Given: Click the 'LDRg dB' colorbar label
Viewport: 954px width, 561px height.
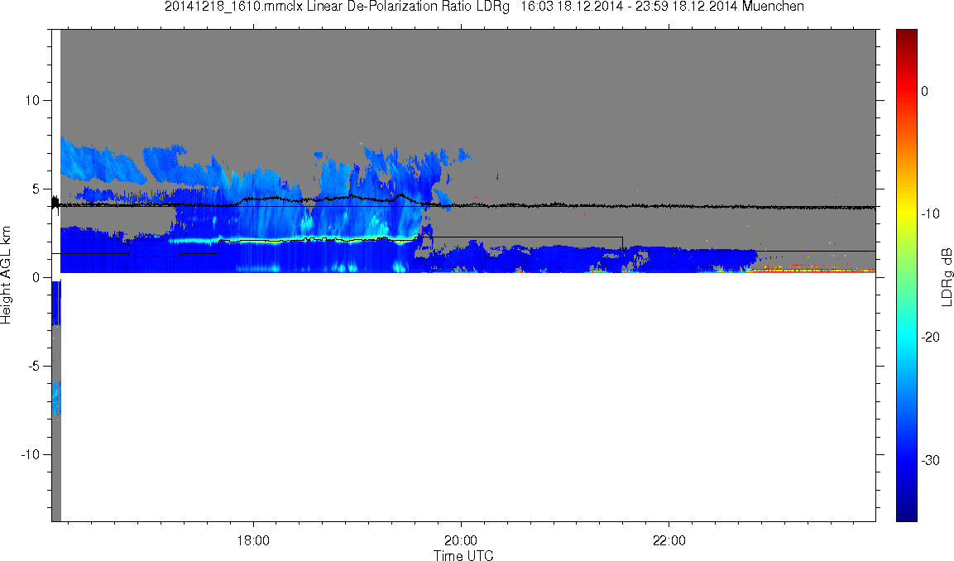Looking at the screenshot, I should 946,277.
